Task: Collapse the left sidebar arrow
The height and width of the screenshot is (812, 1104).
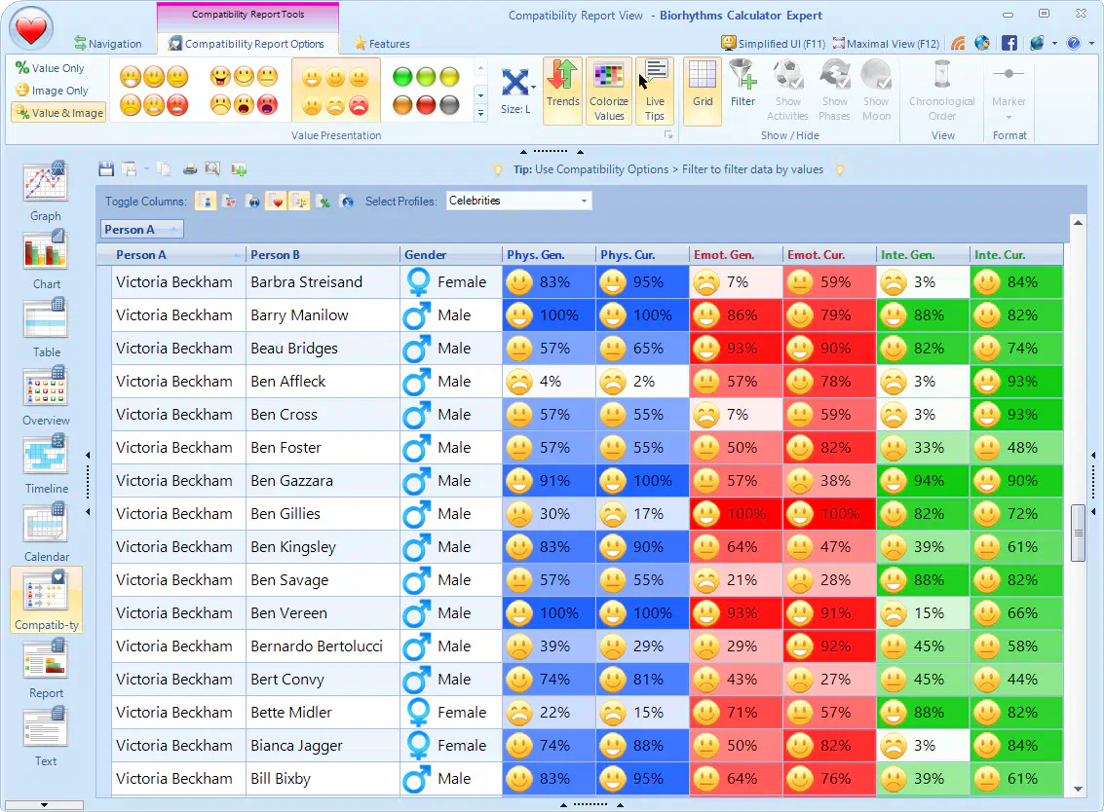Action: [88, 456]
